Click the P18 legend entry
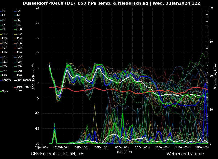218x159 pixels. pos(19,48)
